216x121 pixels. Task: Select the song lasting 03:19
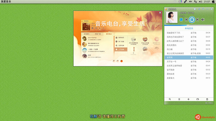click(189, 49)
